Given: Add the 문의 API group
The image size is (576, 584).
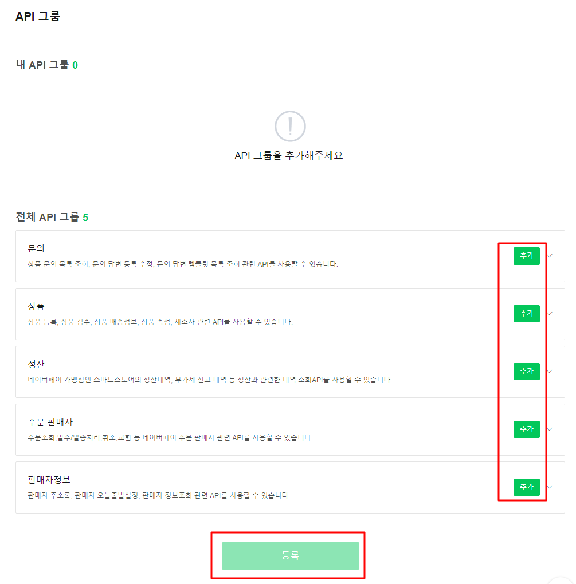Looking at the screenshot, I should (x=526, y=256).
